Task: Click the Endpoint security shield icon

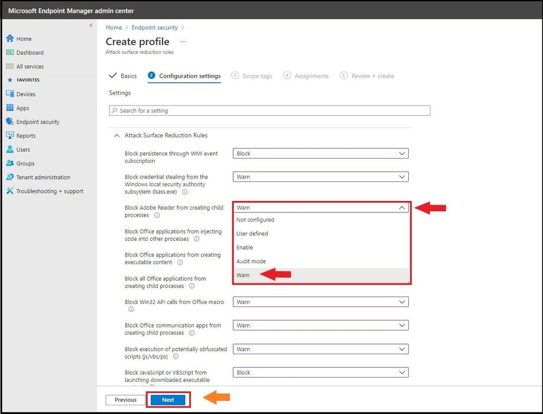Action: pyautogui.click(x=10, y=122)
